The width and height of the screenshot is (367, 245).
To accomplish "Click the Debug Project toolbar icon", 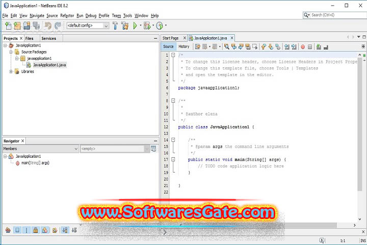I will [147, 26].
